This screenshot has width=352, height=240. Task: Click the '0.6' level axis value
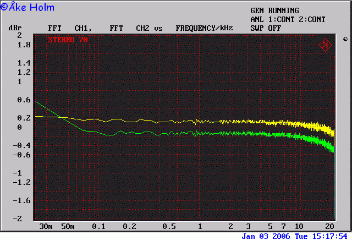(x=24, y=100)
